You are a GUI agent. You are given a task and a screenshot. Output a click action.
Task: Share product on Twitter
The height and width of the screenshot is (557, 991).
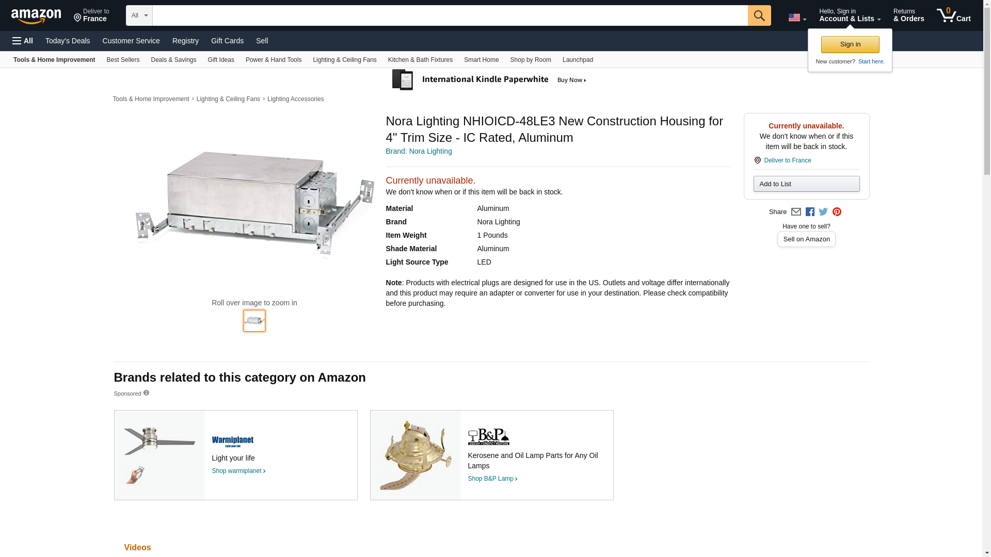tap(823, 212)
